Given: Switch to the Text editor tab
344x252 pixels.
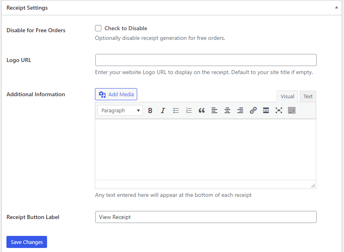Looking at the screenshot, I should pos(308,97).
